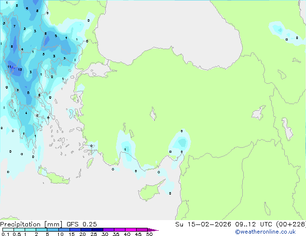
Task: Pick the 25–30 mm navy legend swatch
Action: click(x=97, y=230)
